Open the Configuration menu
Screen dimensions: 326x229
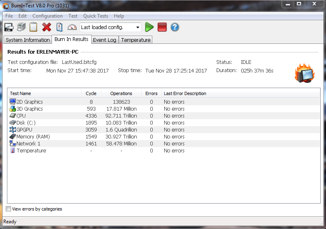(x=48, y=16)
